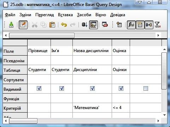Click the Поле row header
Viewport: 170px width, 127px height.
pyautogui.click(x=15, y=51)
